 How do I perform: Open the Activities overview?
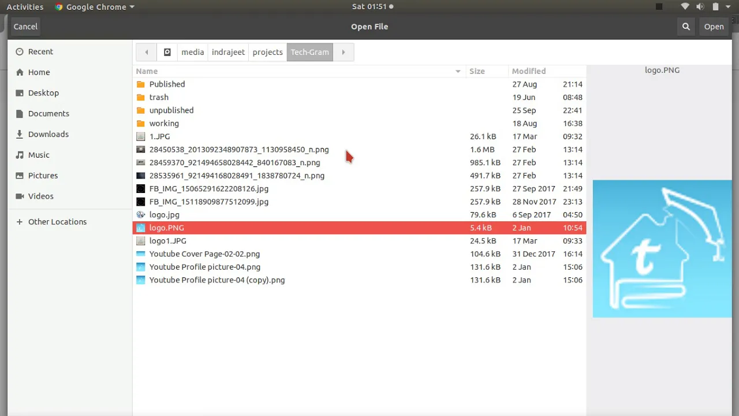tap(25, 7)
